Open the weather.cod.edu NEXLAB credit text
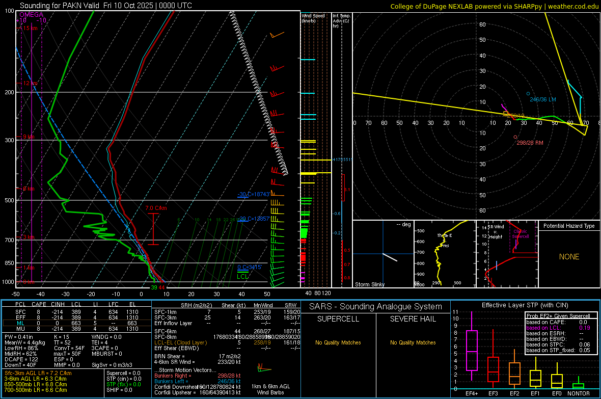The height and width of the screenshot is (399, 601). tap(494, 6)
